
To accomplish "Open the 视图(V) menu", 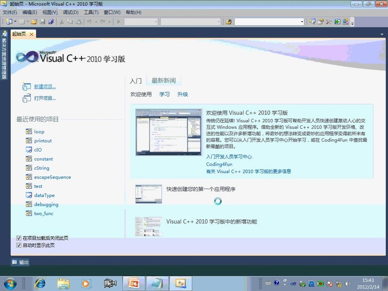I will [50, 12].
